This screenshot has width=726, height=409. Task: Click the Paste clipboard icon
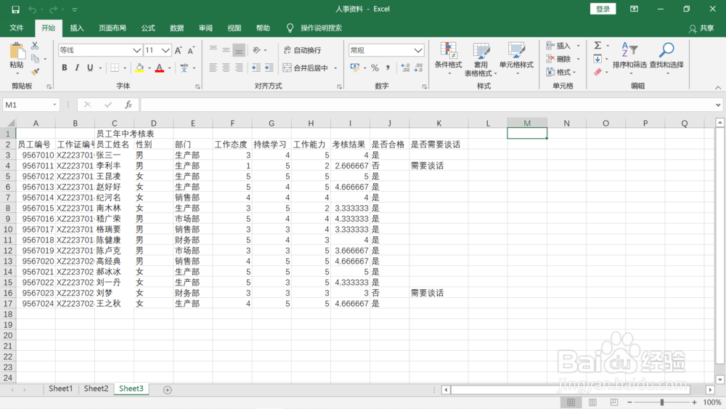(x=17, y=51)
